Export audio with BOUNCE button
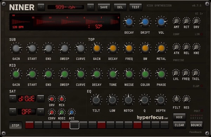The image size is (211, 137). click(x=196, y=125)
